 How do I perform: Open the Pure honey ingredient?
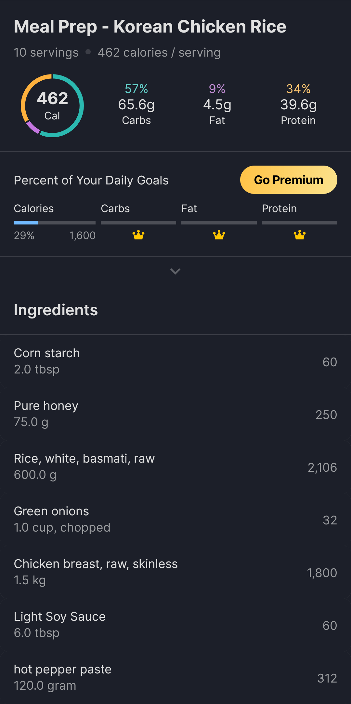(175, 414)
